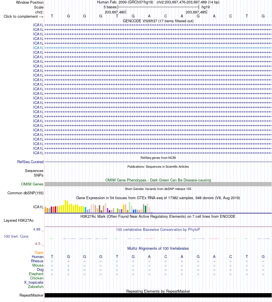
Task: Click the orange Gaps label
Action: coord(39,253)
